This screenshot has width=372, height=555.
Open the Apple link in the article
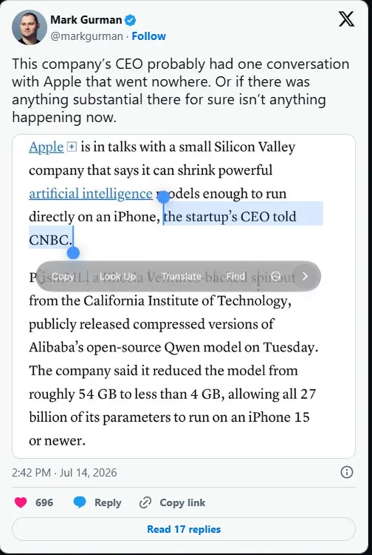coord(46,147)
